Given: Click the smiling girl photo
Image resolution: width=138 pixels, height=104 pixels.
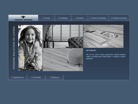Looking at the screenshot, I should (30, 48).
